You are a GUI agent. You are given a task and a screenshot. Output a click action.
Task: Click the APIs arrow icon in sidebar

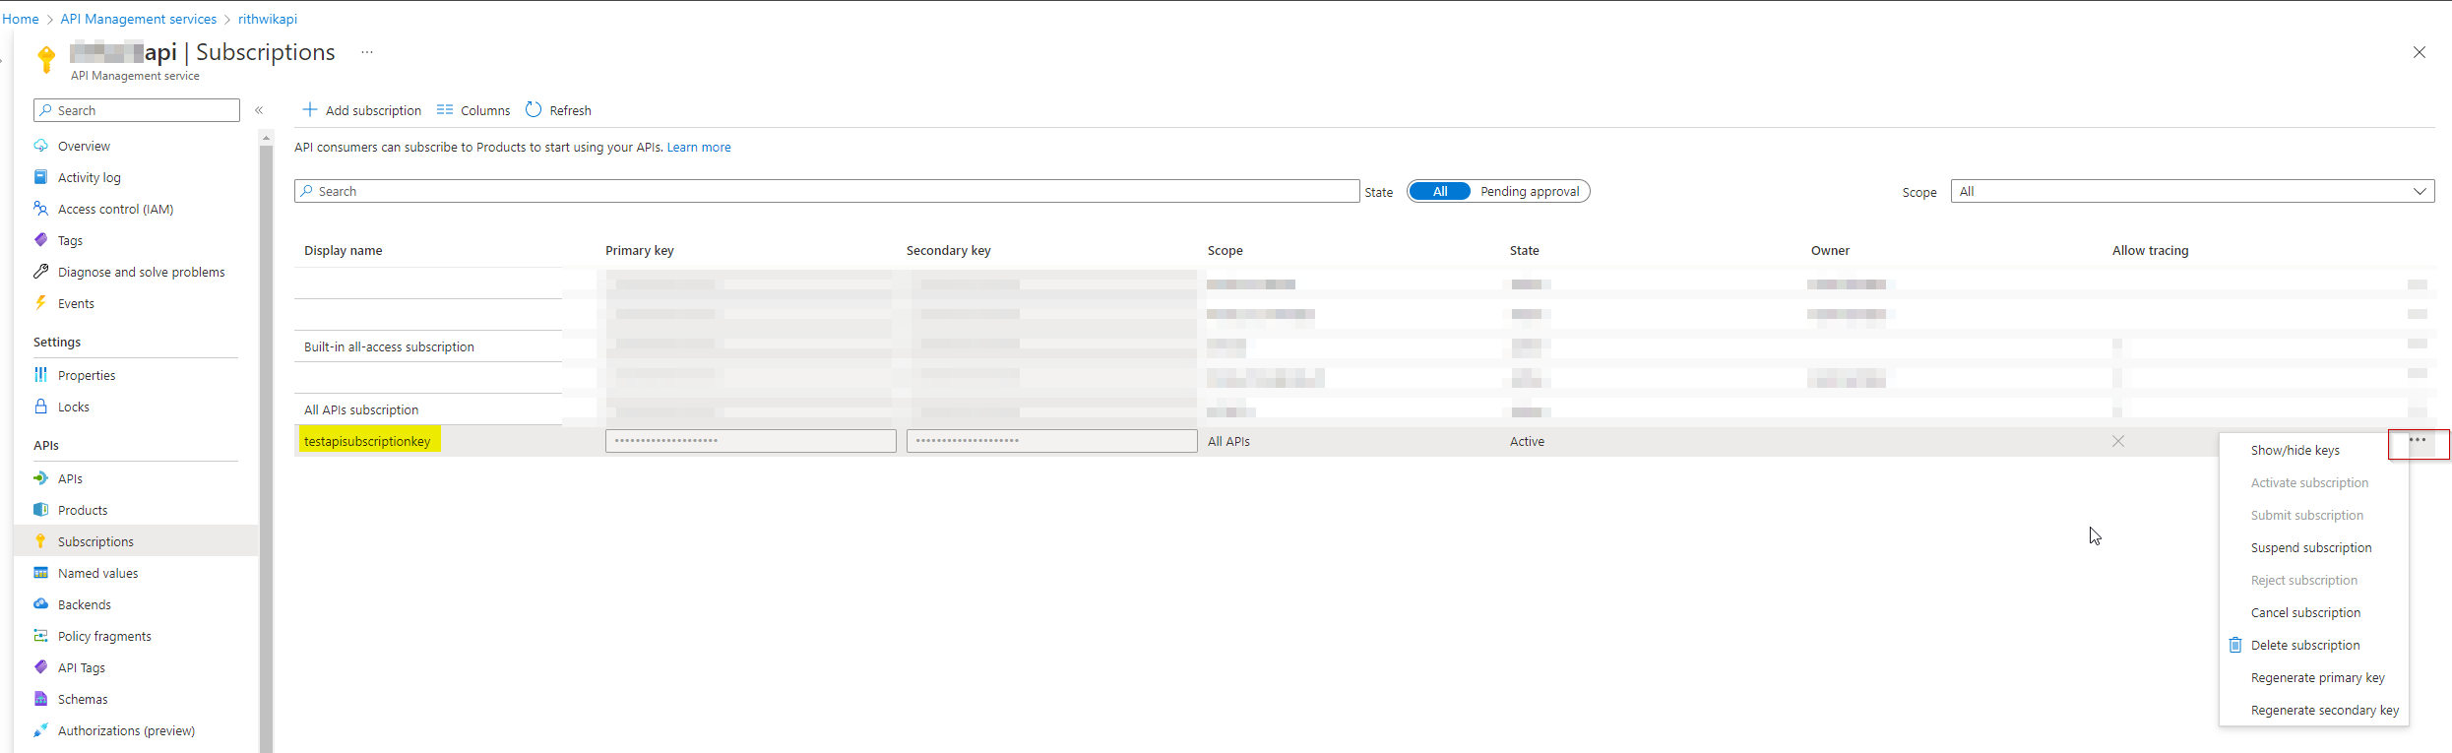point(40,478)
